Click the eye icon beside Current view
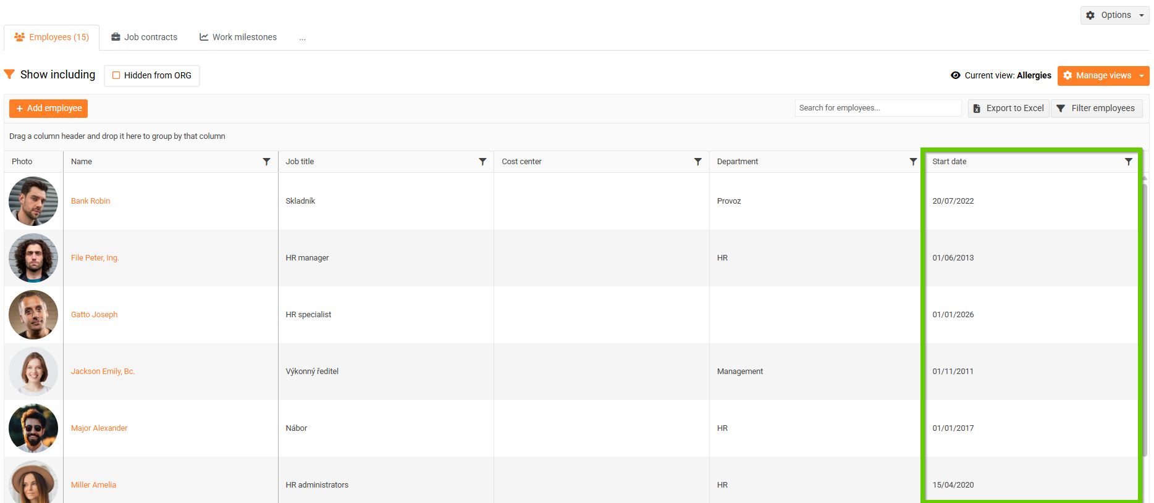The height and width of the screenshot is (503, 1154). [956, 75]
